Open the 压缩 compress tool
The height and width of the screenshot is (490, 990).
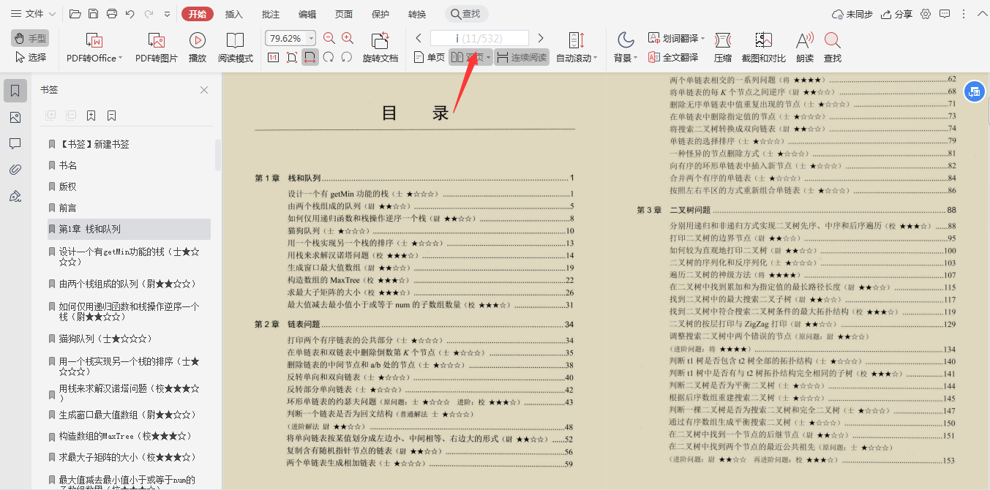point(722,46)
